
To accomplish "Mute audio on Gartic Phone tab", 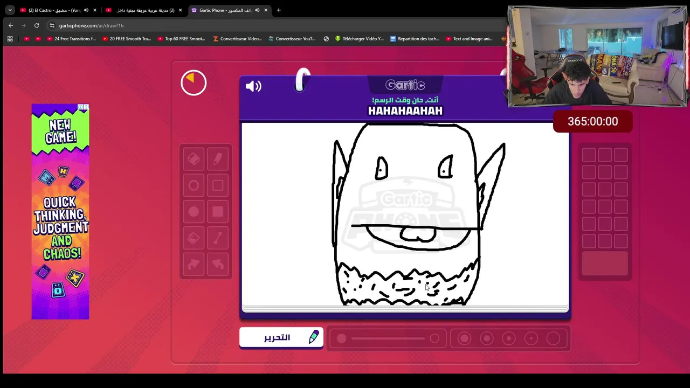I will pos(257,10).
